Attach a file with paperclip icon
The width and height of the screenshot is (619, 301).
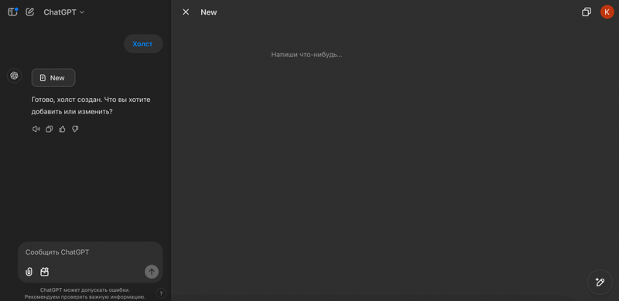pos(29,272)
